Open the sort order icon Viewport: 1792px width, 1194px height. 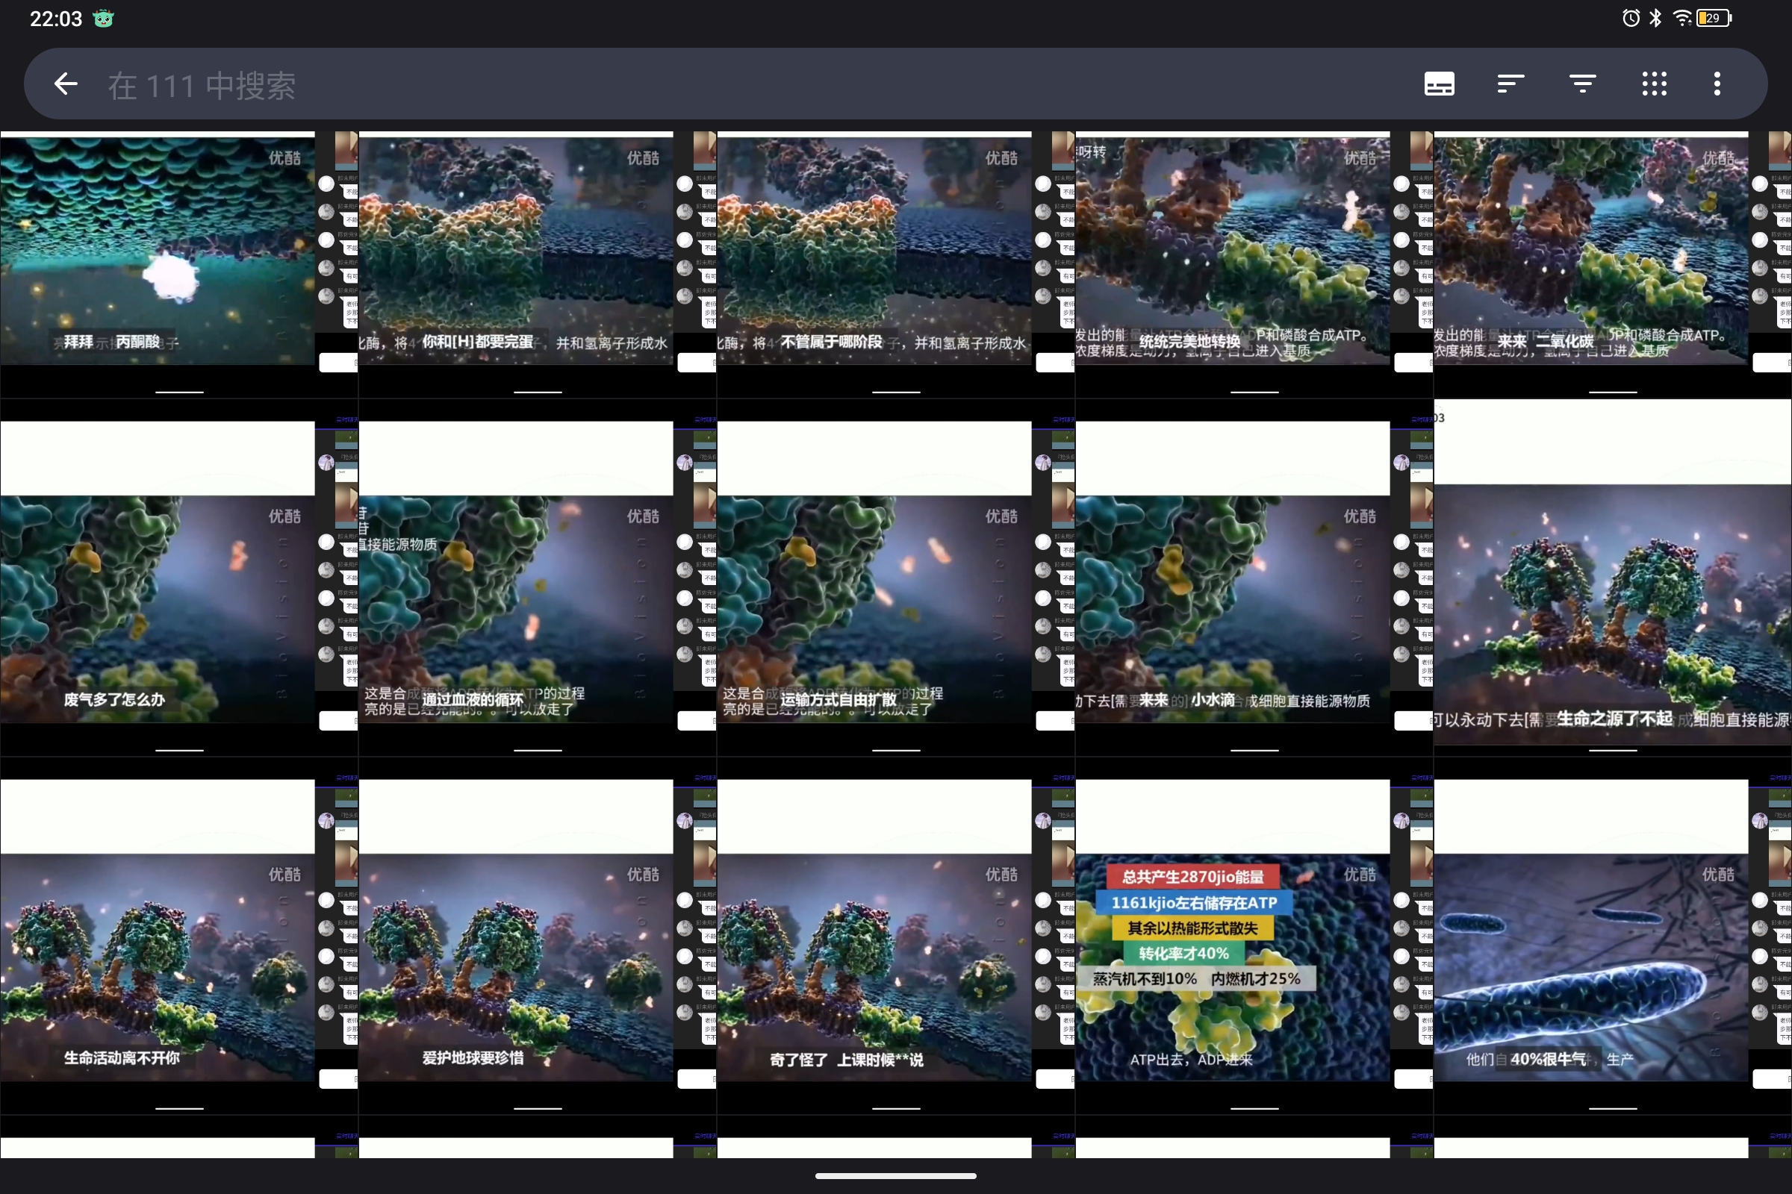pos(1510,84)
